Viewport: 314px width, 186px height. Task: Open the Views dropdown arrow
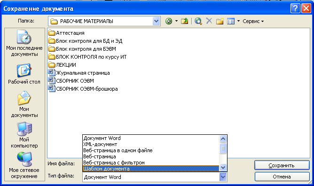pyautogui.click(x=238, y=21)
